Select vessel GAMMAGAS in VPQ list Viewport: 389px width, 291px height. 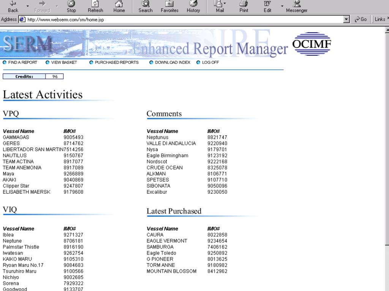[16, 137]
